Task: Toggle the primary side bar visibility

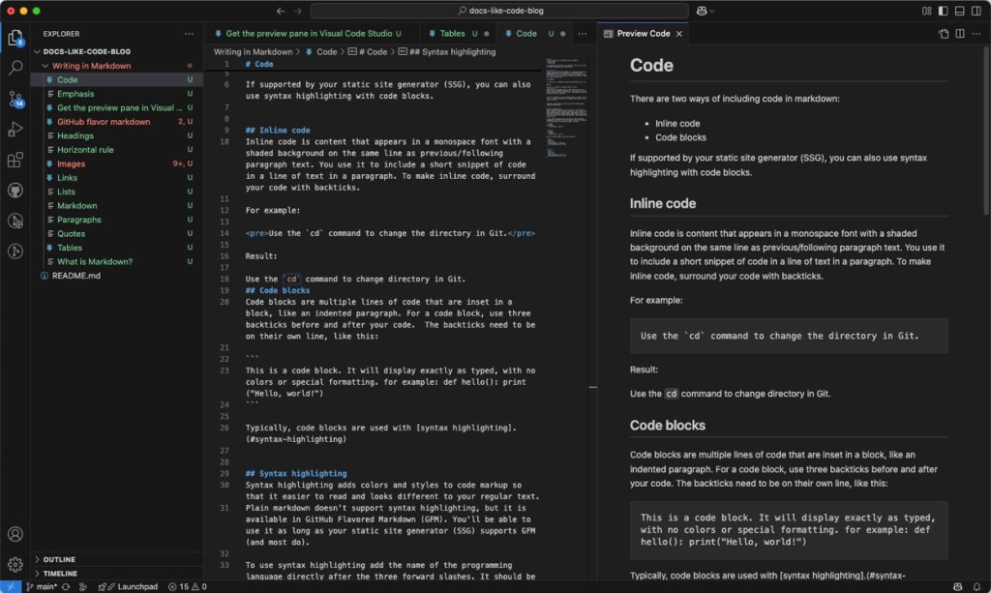Action: 943,11
